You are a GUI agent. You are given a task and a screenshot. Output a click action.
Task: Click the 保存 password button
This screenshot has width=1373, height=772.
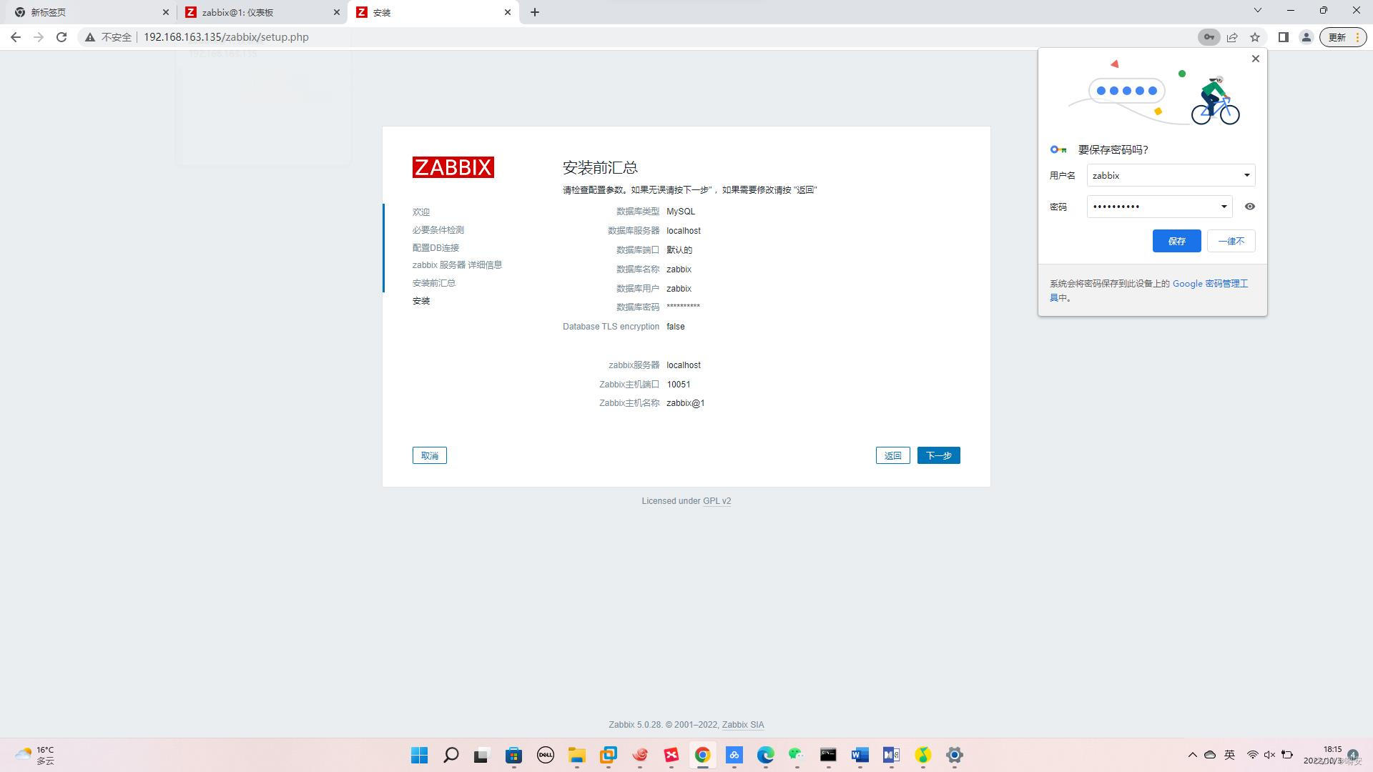click(x=1176, y=241)
